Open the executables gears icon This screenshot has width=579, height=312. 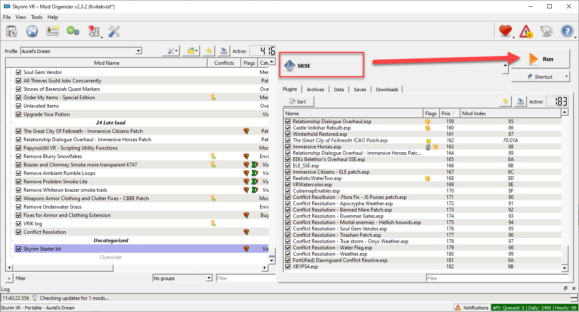[x=73, y=31]
